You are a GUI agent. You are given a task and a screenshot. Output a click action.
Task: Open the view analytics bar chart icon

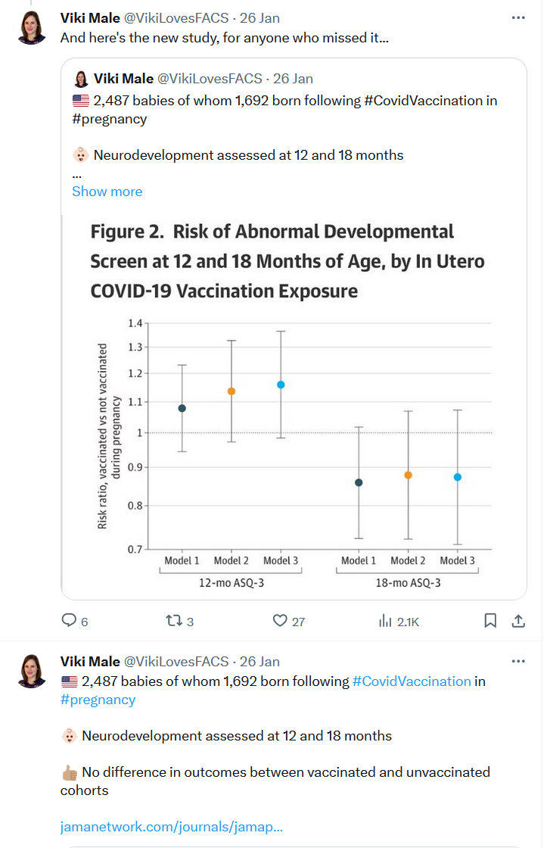pos(385,620)
